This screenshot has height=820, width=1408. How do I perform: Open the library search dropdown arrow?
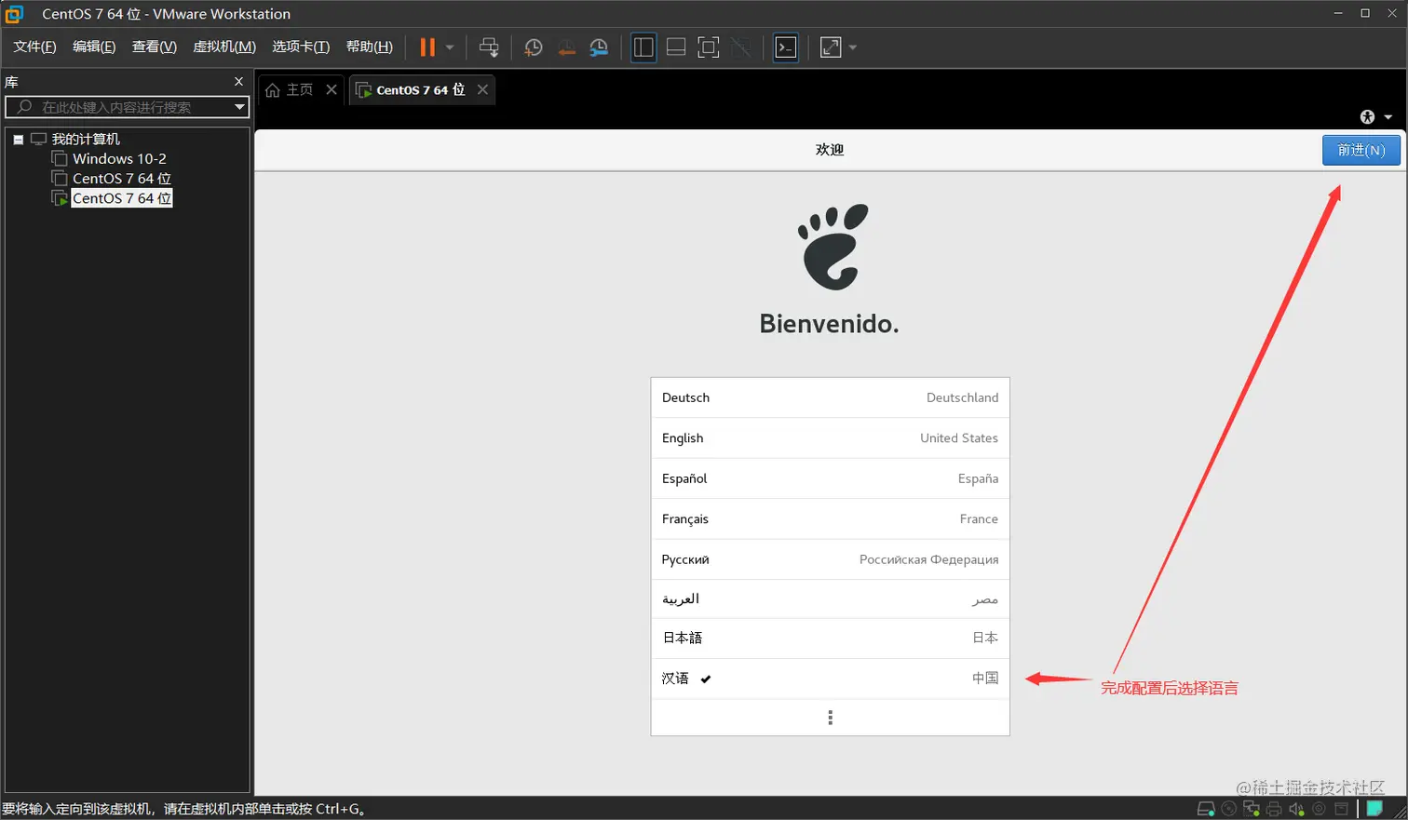[239, 107]
